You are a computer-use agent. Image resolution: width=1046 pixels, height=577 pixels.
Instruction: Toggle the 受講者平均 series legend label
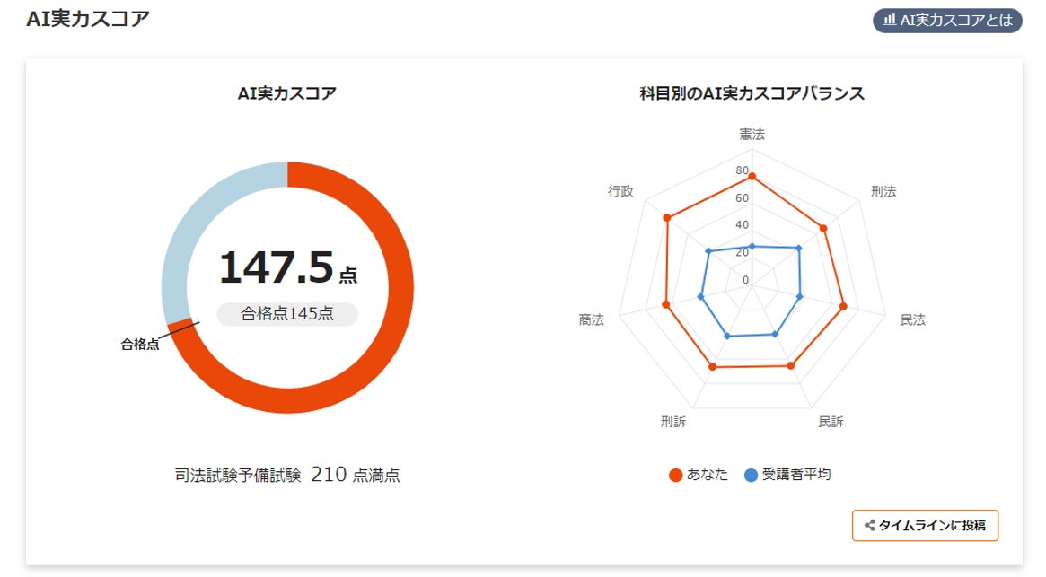pos(795,475)
